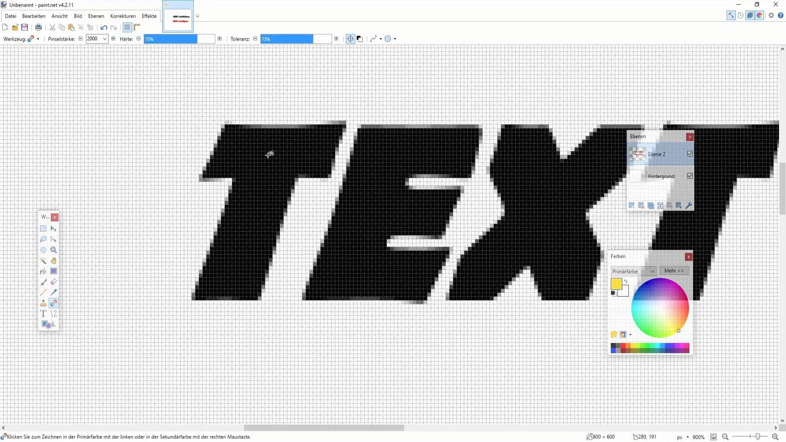Open the Settings gear icon
The height and width of the screenshot is (442, 786).
(x=771, y=16)
